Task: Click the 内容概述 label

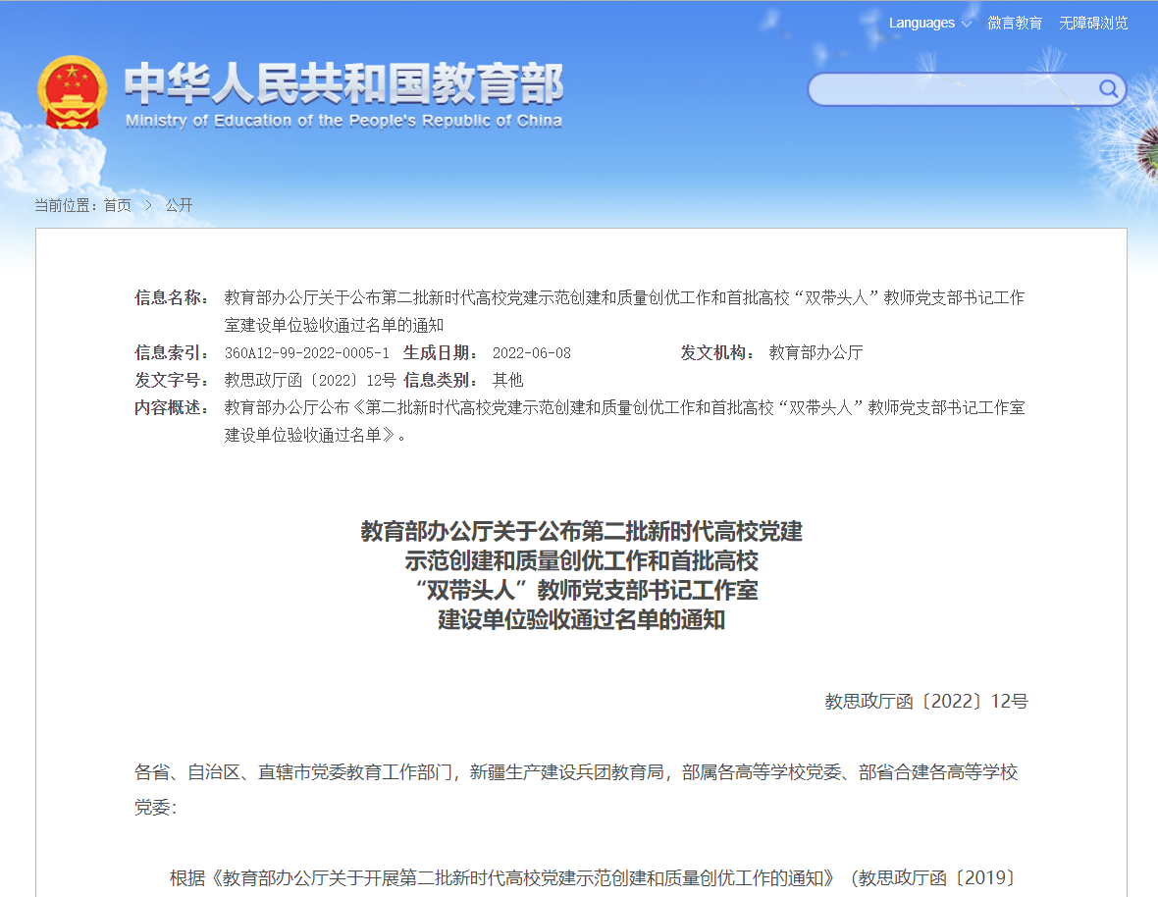Action: [171, 407]
